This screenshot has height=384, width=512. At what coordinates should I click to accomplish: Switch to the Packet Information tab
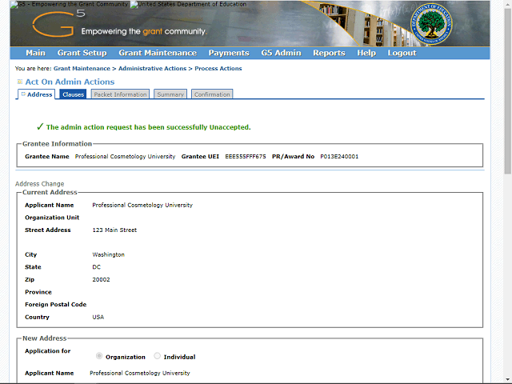[x=120, y=94]
